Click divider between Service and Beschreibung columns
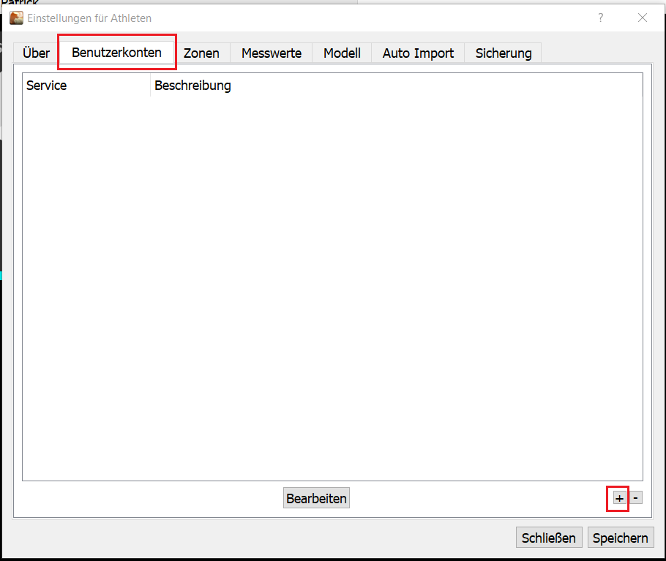 pos(150,86)
